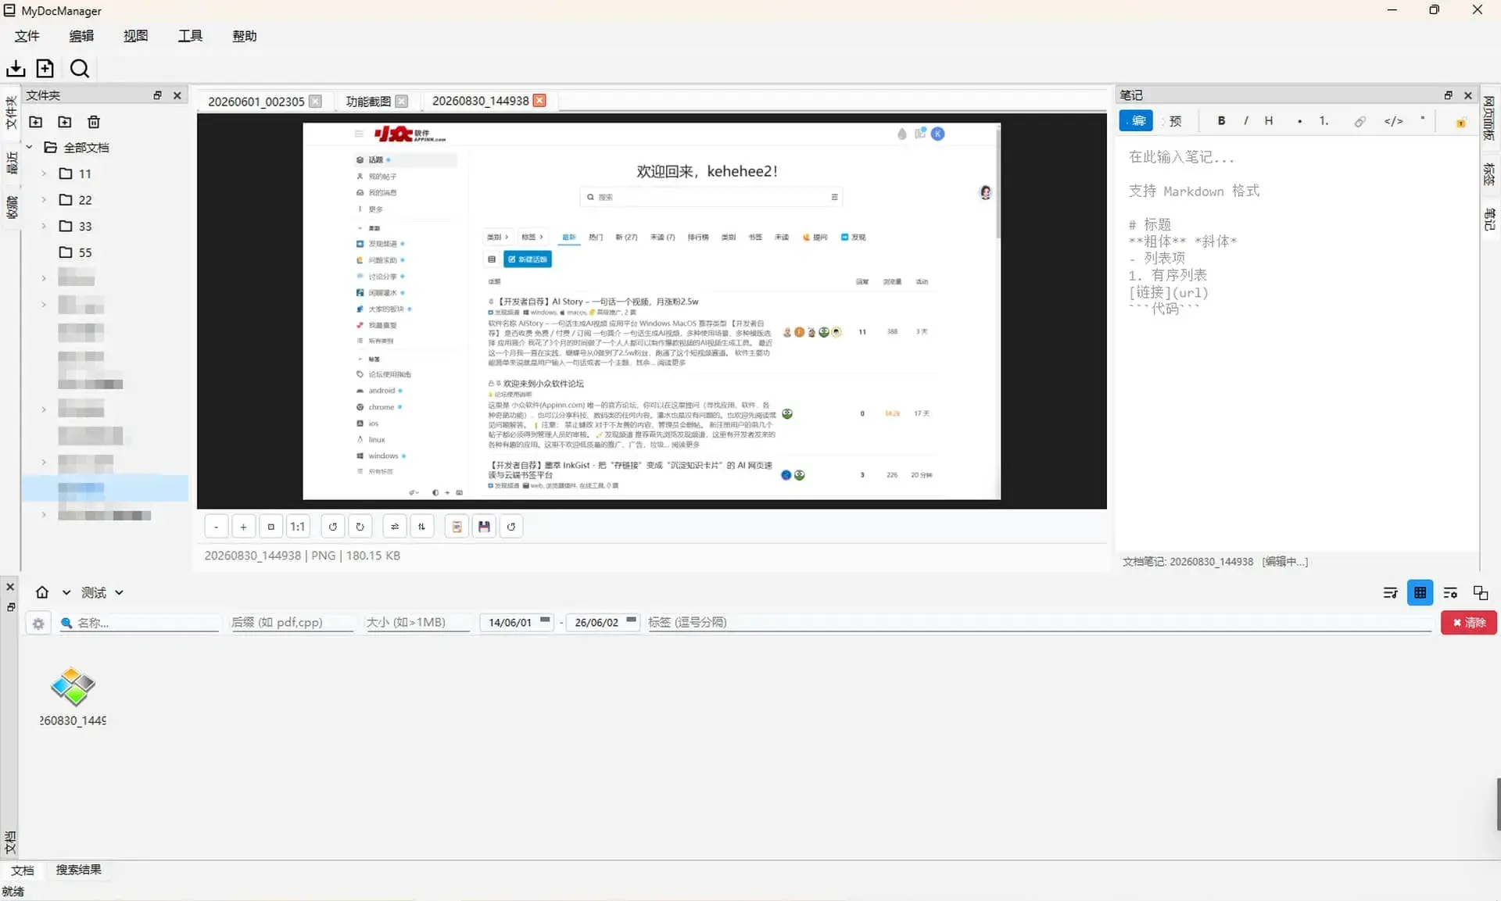Open the 测试 breadcrumb dropdown

(119, 593)
